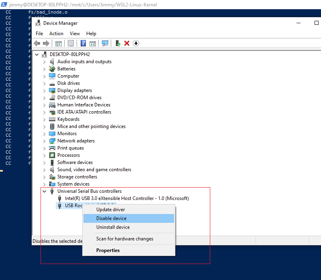Click the Batteries category icon
The width and height of the screenshot is (321, 280).
click(x=52, y=69)
